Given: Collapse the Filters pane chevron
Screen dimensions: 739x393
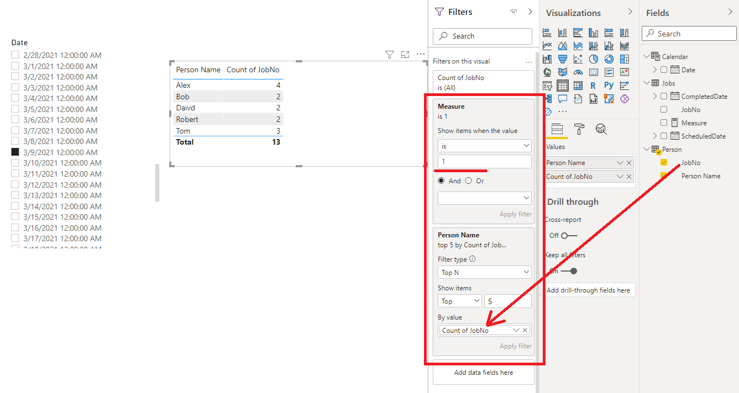Looking at the screenshot, I should tap(530, 12).
